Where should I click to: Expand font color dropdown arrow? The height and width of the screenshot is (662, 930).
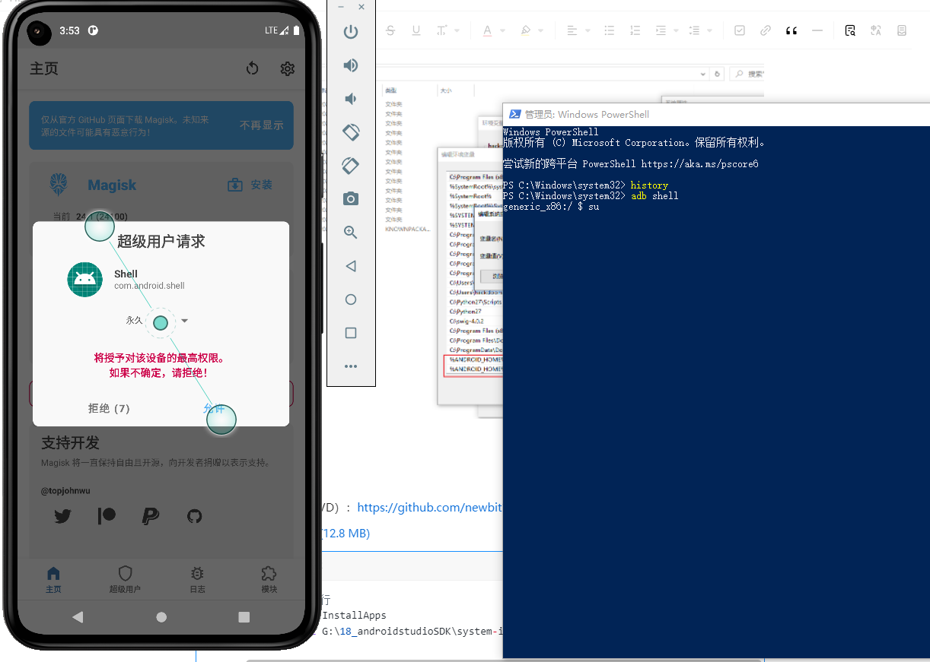[x=503, y=31]
